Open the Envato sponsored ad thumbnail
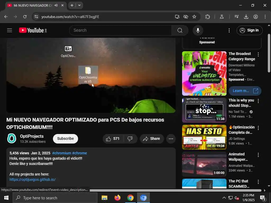 coord(204,73)
